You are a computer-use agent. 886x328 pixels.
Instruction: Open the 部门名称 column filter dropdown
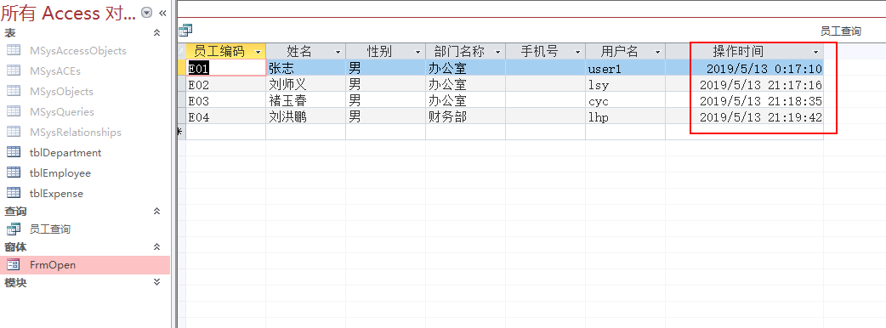[497, 52]
